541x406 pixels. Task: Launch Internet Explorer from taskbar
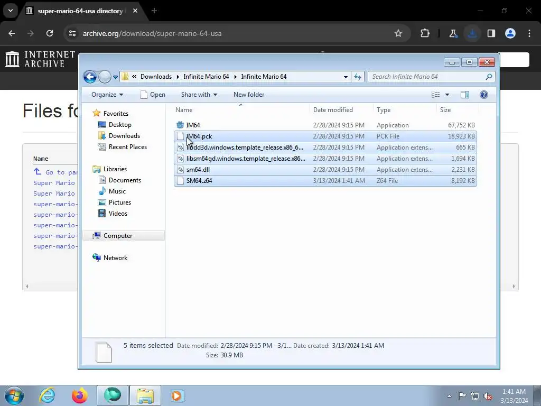[x=47, y=395]
